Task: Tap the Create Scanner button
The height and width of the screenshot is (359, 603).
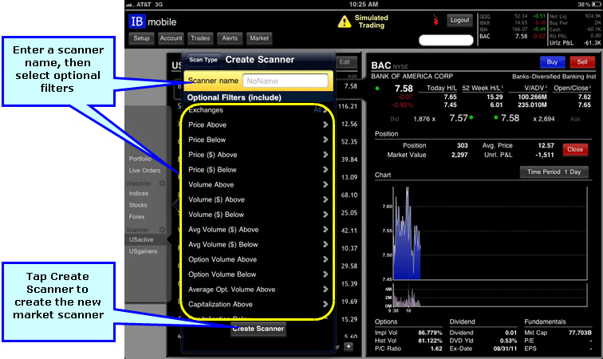Action: click(x=258, y=329)
